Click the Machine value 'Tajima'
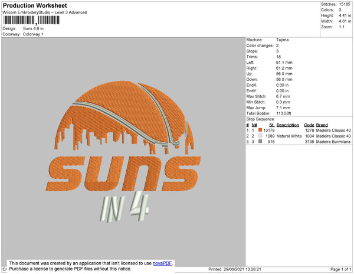The width and height of the screenshot is (354, 274). 282,40
